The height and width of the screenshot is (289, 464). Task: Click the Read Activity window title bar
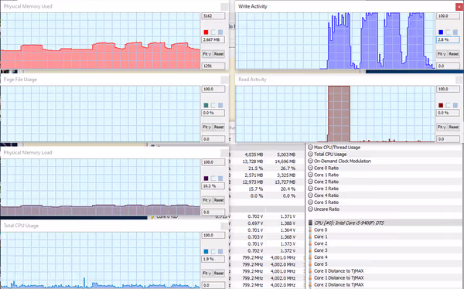350,80
